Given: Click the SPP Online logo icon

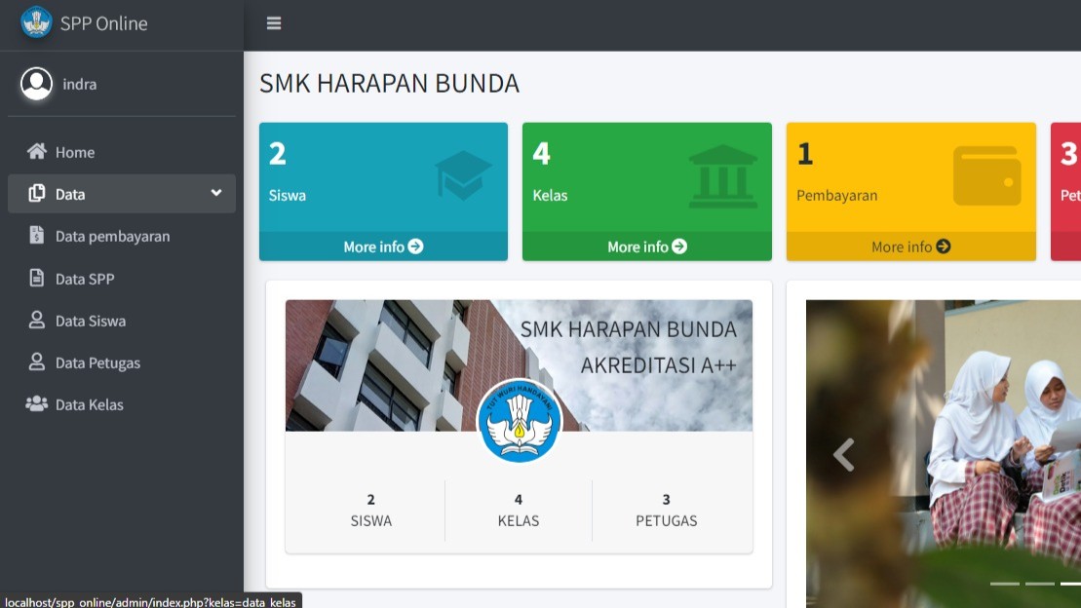Looking at the screenshot, I should point(36,22).
